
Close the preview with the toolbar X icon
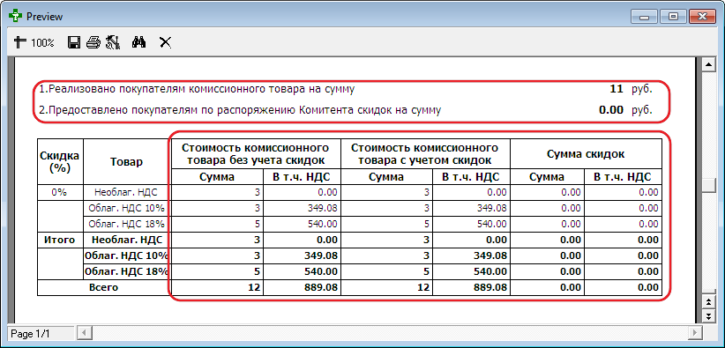coord(165,43)
